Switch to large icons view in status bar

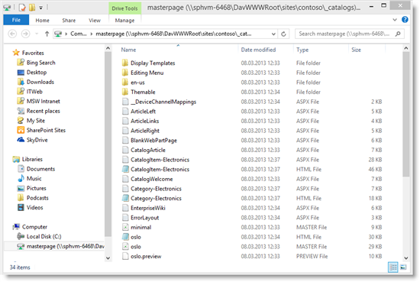click(403, 267)
